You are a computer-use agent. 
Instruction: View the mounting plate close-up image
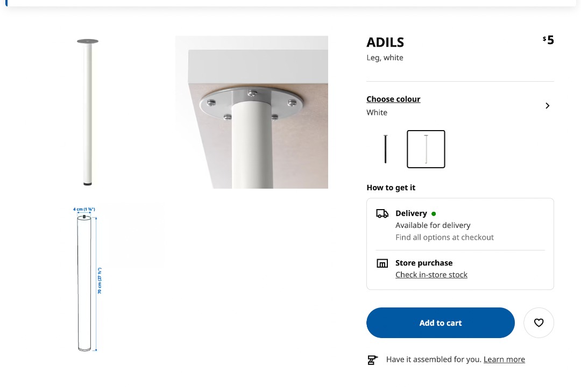pyautogui.click(x=252, y=112)
